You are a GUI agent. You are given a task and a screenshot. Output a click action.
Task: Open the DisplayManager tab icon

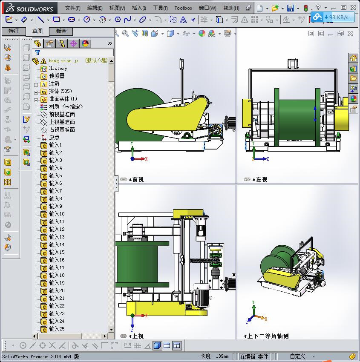[85, 43]
